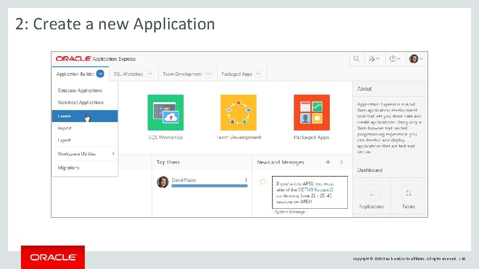
Task: Choose Database Applications from the menu
Action: click(x=85, y=91)
